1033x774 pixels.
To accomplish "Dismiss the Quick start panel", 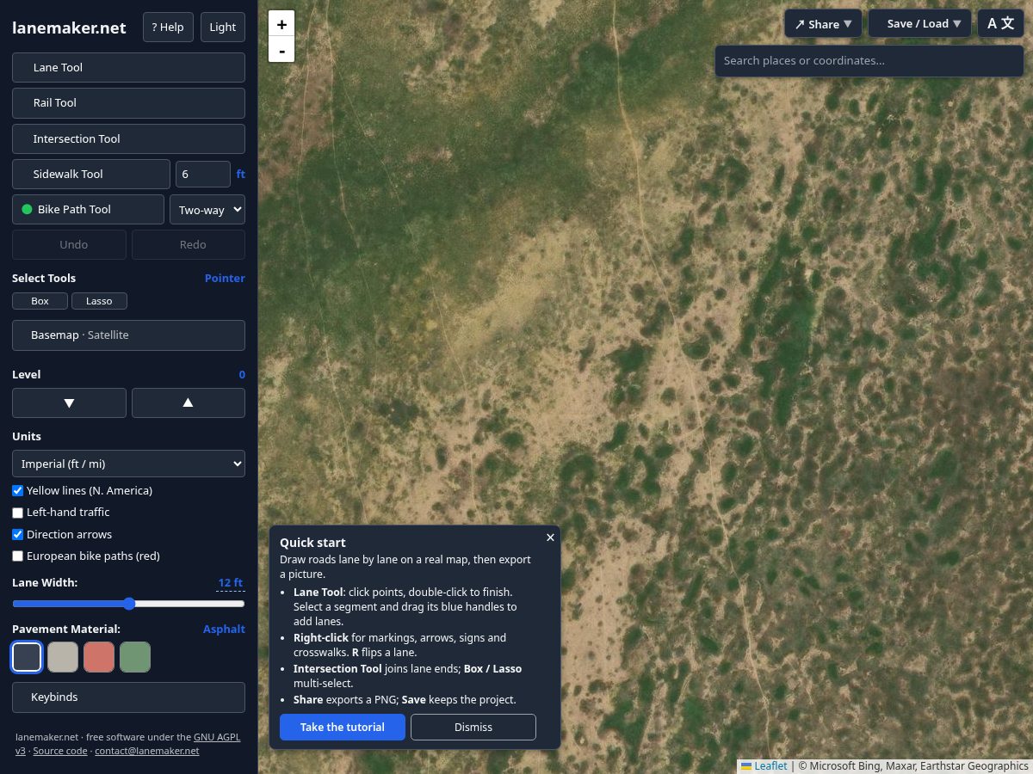I will [473, 728].
